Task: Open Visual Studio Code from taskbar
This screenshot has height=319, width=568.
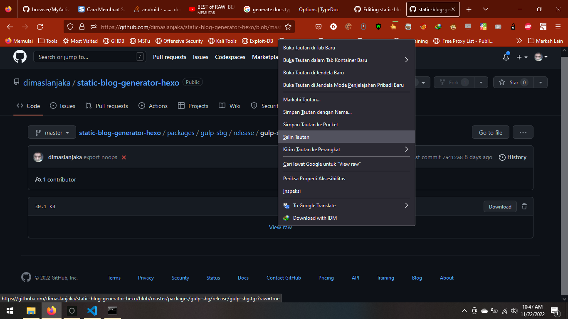Action: click(92, 310)
